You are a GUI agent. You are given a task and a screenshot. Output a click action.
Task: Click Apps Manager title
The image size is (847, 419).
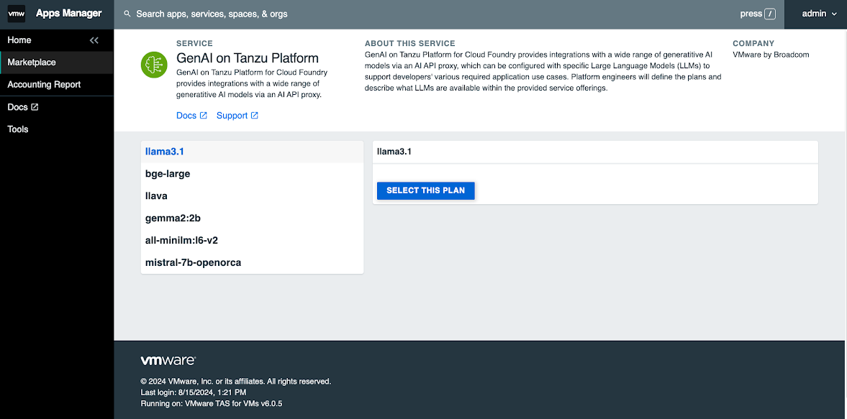point(68,14)
